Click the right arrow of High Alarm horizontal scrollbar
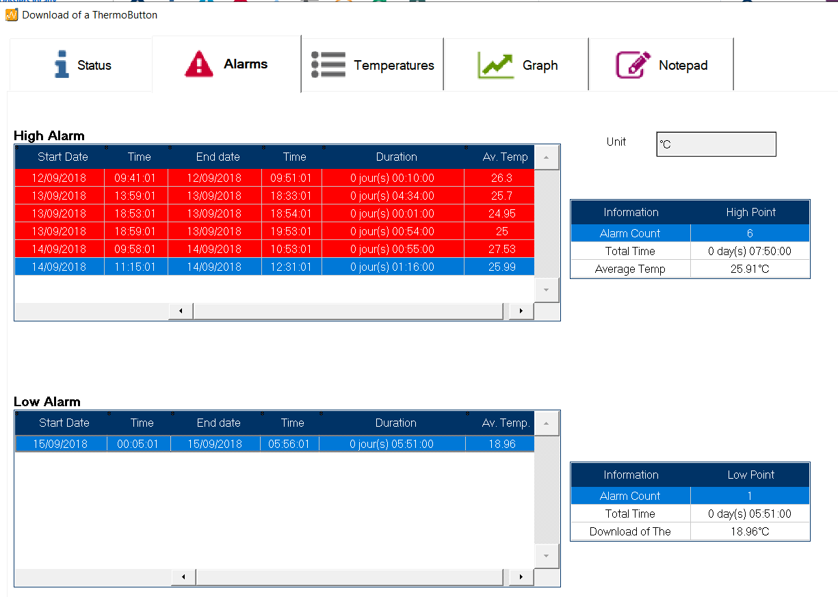The height and width of the screenshot is (597, 838). coord(521,311)
